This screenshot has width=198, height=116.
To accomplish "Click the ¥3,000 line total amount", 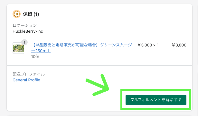I will (x=179, y=45).
